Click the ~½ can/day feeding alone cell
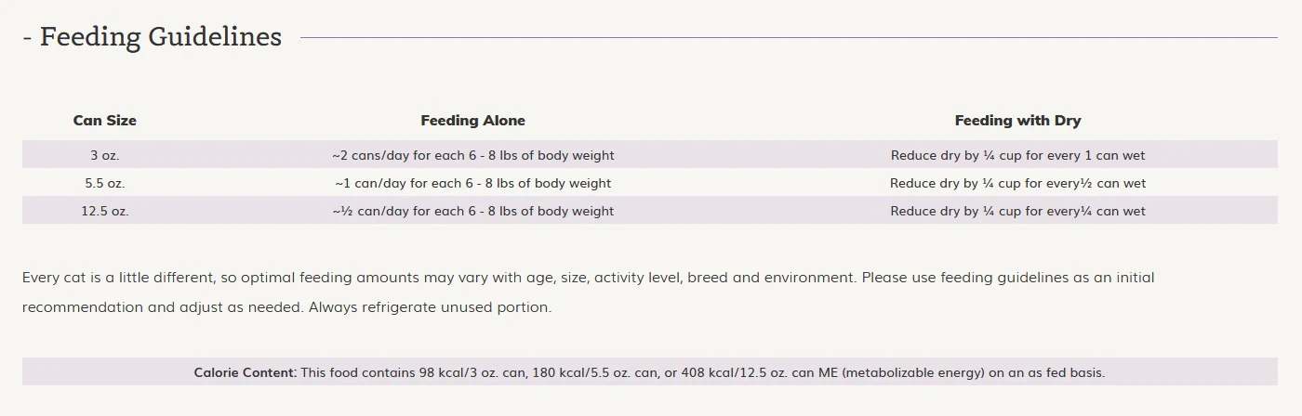Viewport: 1302px width, 416px height. tap(472, 211)
